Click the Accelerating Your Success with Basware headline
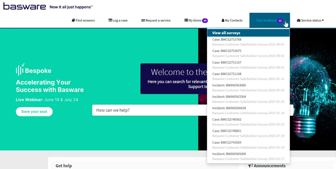 50,86
